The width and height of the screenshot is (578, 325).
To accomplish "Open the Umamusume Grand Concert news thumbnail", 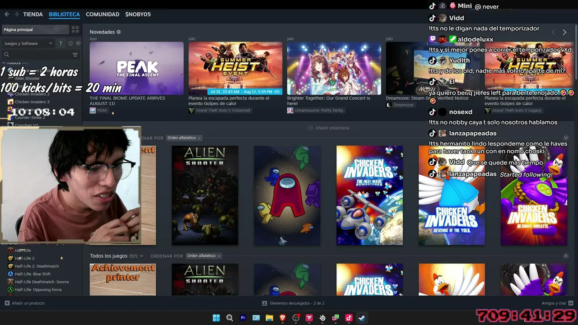I will coord(334,68).
